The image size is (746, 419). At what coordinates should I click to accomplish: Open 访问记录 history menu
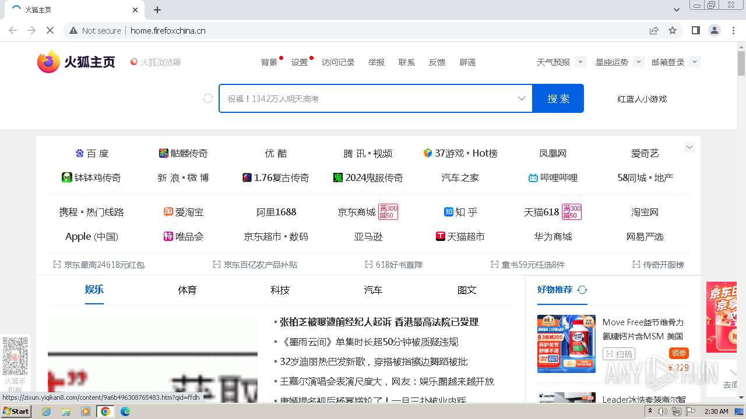338,62
